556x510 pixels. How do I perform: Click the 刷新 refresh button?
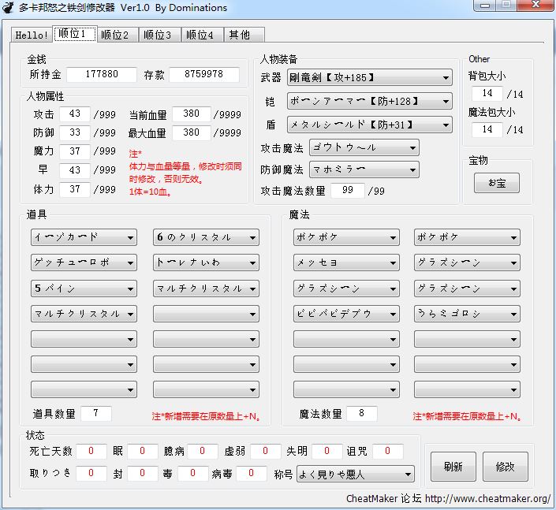click(453, 466)
